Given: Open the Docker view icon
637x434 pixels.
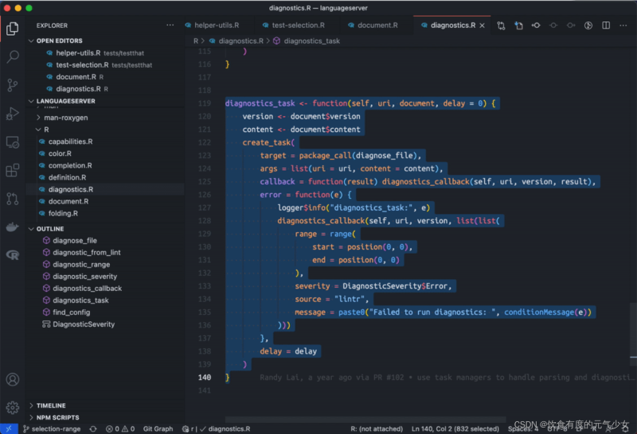Looking at the screenshot, I should [x=13, y=227].
